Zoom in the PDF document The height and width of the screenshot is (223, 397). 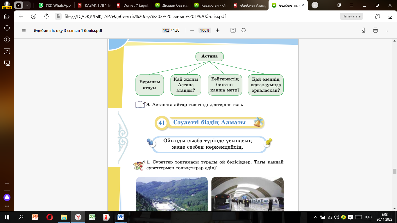coord(217,30)
